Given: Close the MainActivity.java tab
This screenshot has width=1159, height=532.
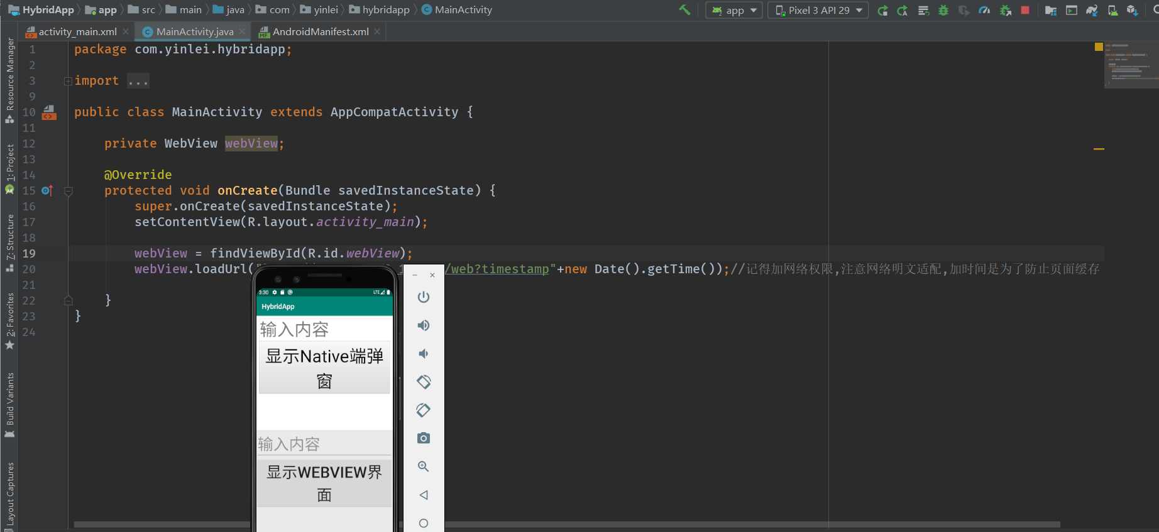Looking at the screenshot, I should point(242,31).
